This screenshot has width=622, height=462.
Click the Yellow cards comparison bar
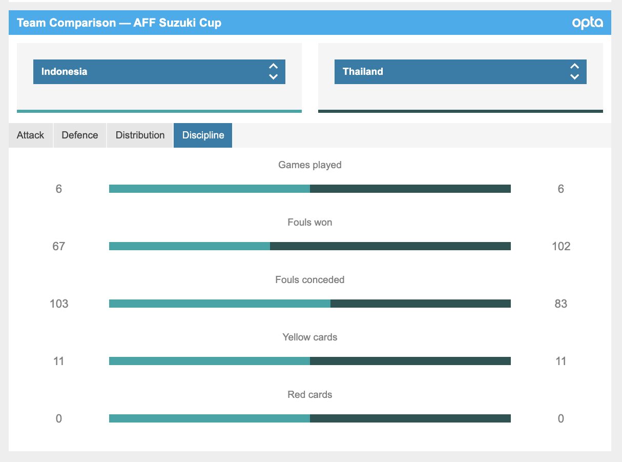[310, 361]
